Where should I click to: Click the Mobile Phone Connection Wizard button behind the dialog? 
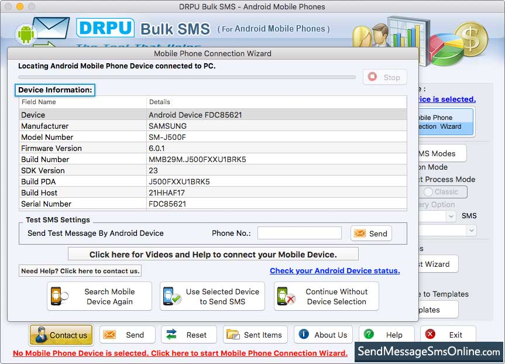[446, 122]
